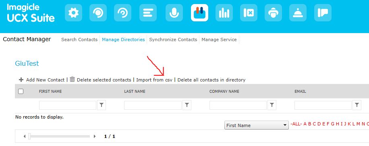Click Import from csv link

click(x=154, y=80)
